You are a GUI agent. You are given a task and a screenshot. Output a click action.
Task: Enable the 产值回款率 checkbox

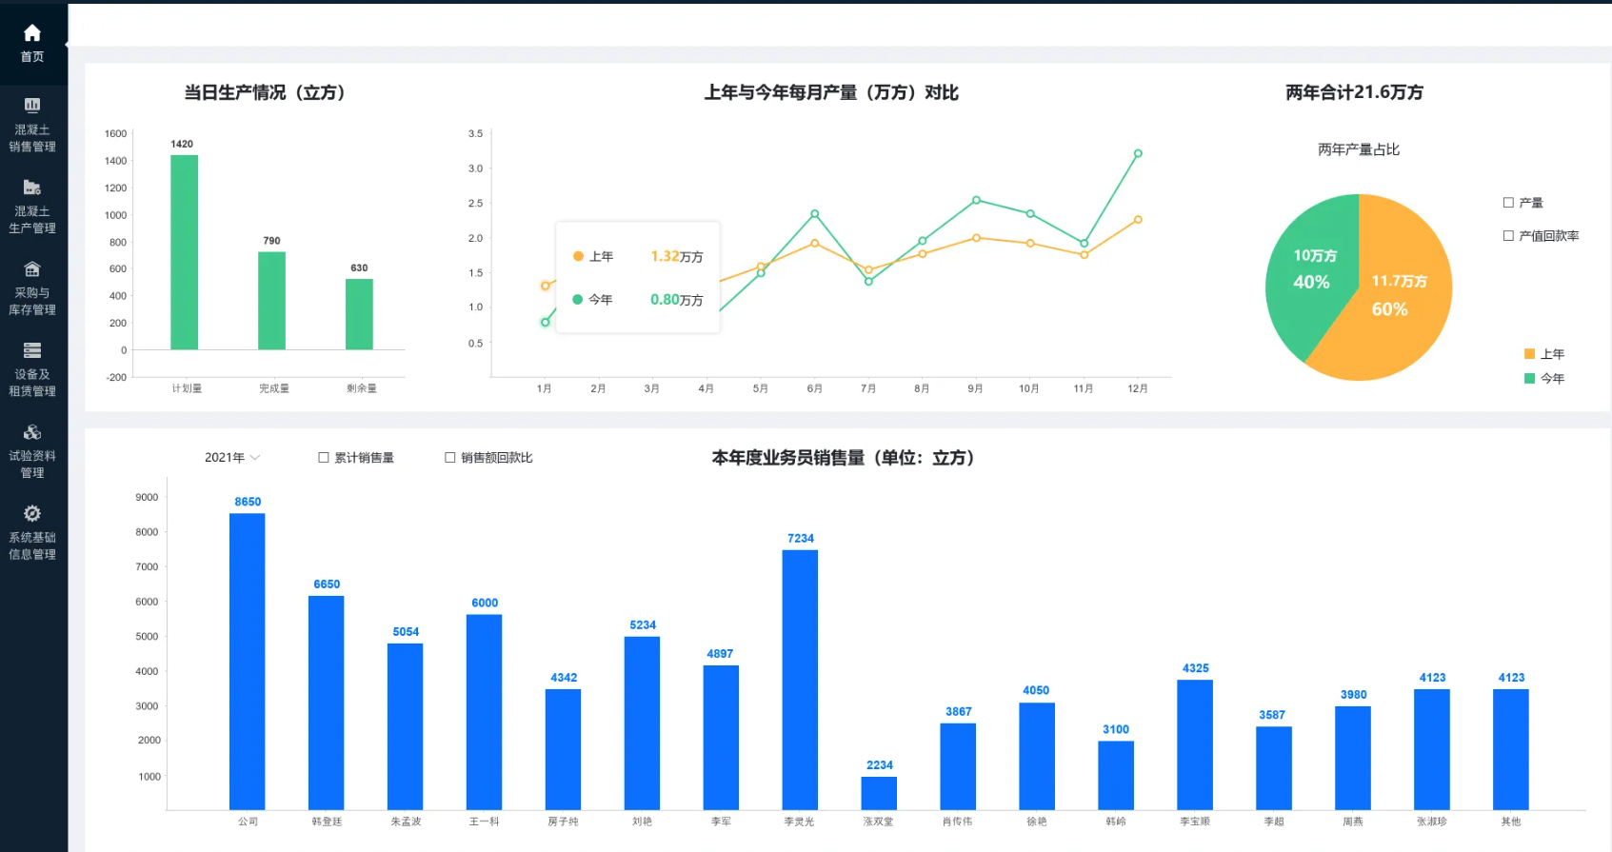click(x=1508, y=236)
